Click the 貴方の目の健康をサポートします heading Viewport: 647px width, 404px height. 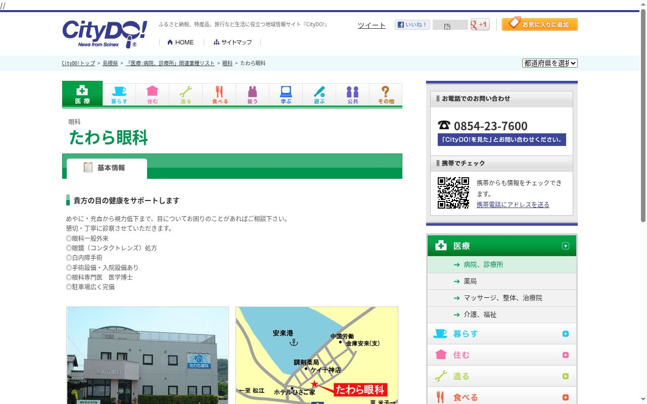[126, 200]
